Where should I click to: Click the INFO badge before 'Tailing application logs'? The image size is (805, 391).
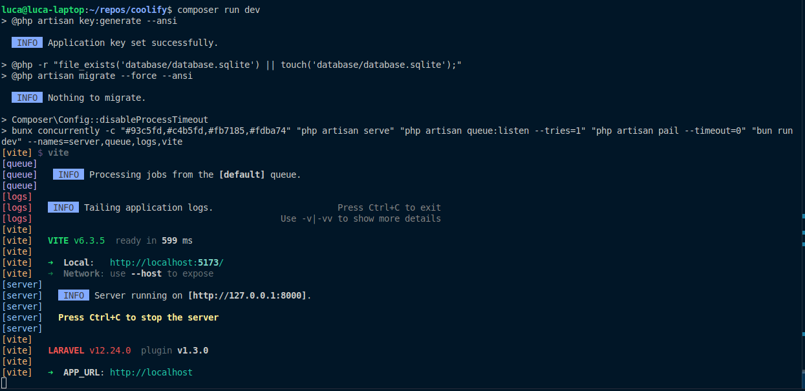click(x=63, y=207)
